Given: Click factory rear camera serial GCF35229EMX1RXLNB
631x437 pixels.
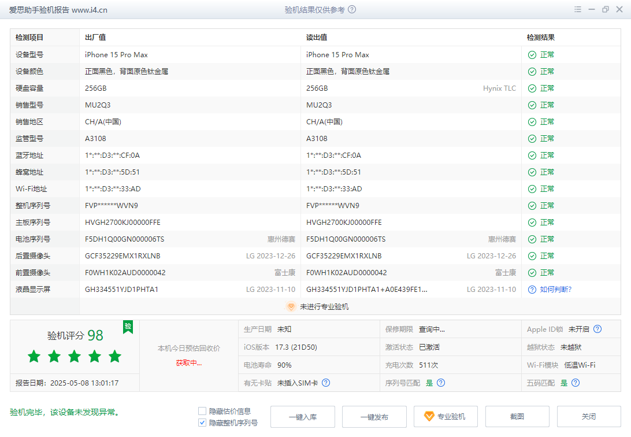Looking at the screenshot, I should (123, 256).
